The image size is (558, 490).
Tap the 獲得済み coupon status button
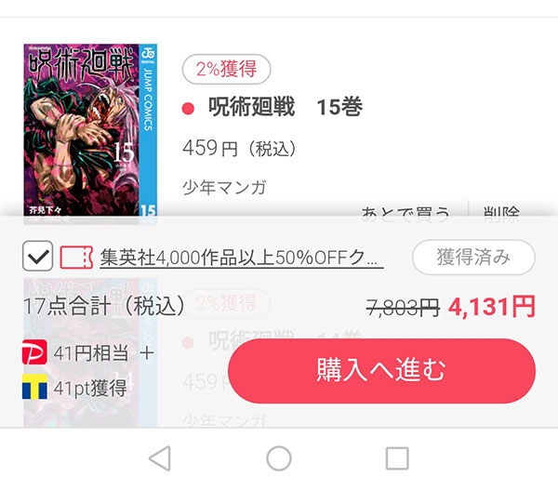click(x=473, y=257)
